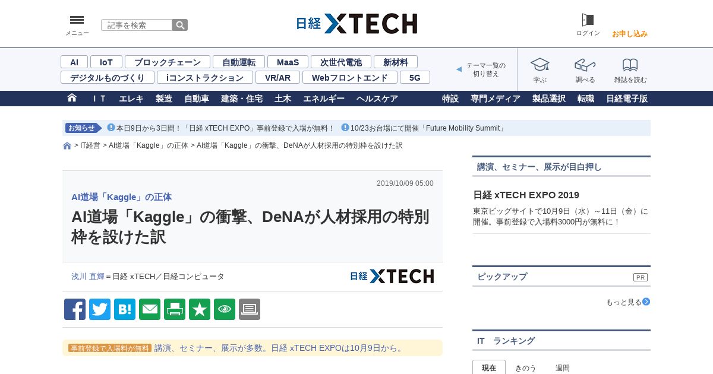Switch ranking to 現在 tab

(489, 367)
